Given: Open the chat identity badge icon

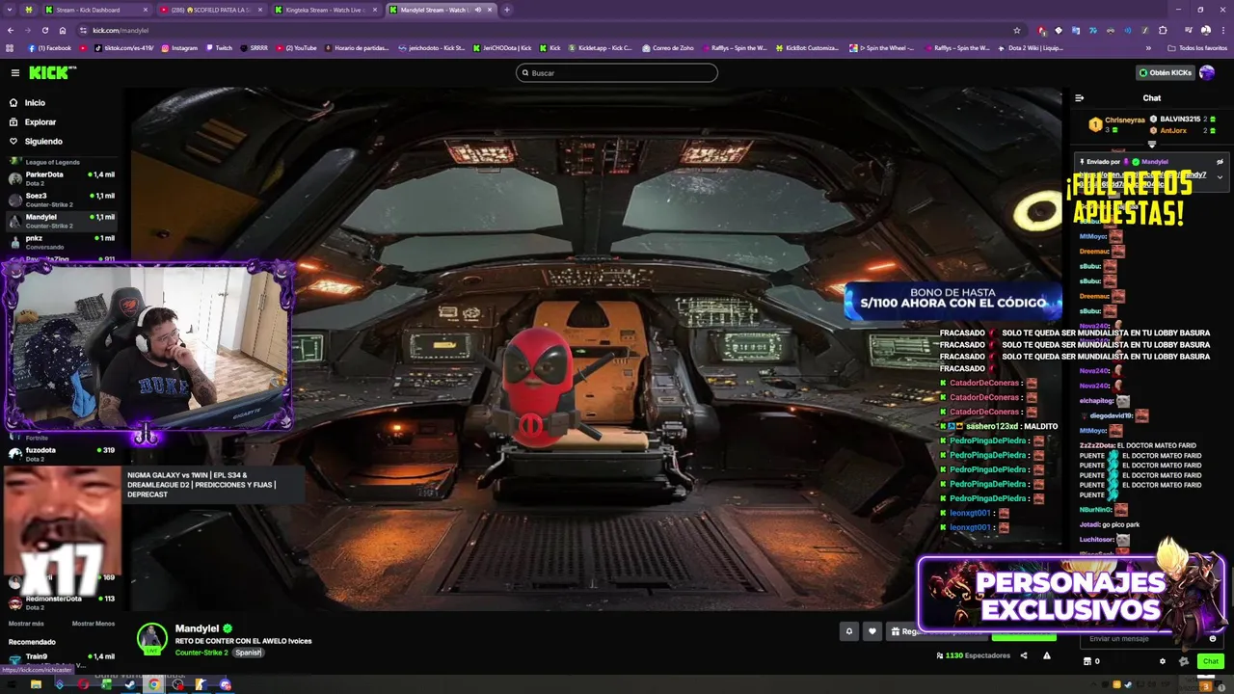Looking at the screenshot, I should pyautogui.click(x=1184, y=661).
